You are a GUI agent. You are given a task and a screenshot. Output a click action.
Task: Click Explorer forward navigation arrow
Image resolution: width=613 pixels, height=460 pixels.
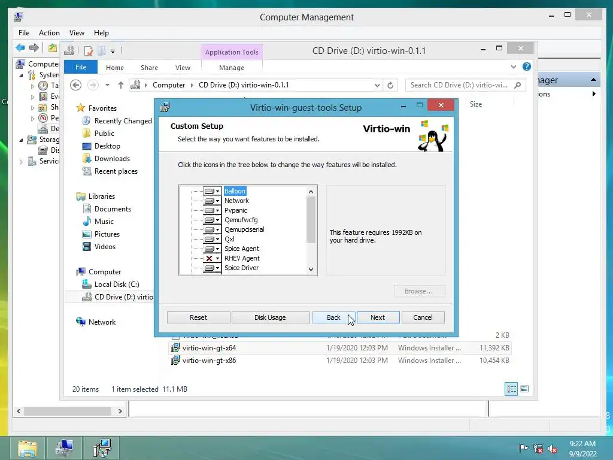(x=93, y=85)
